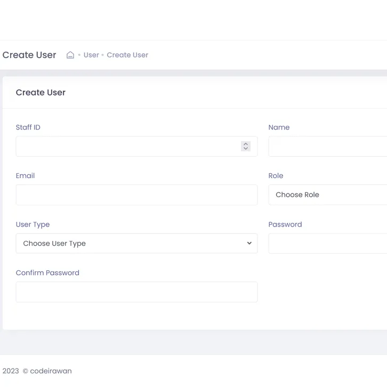This screenshot has width=387, height=387.
Task: Select the Email input box
Action: pyautogui.click(x=136, y=195)
